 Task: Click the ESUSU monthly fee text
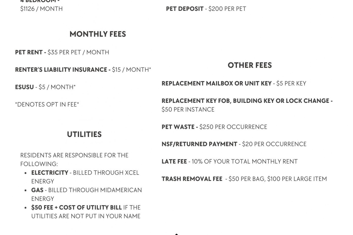coord(45,87)
